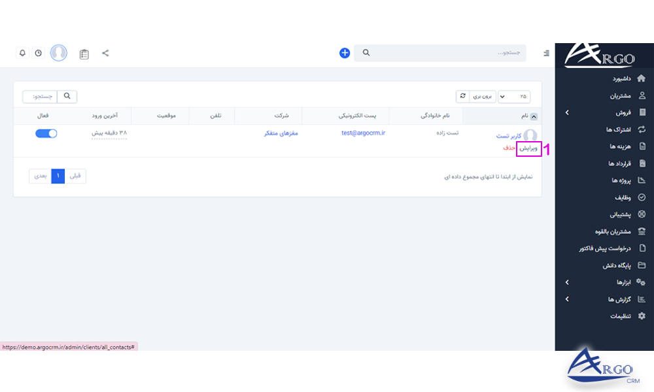Screen dimensions: 654x392
Task: Disable the فعال toggle for کاربر تست
Action: coord(46,133)
